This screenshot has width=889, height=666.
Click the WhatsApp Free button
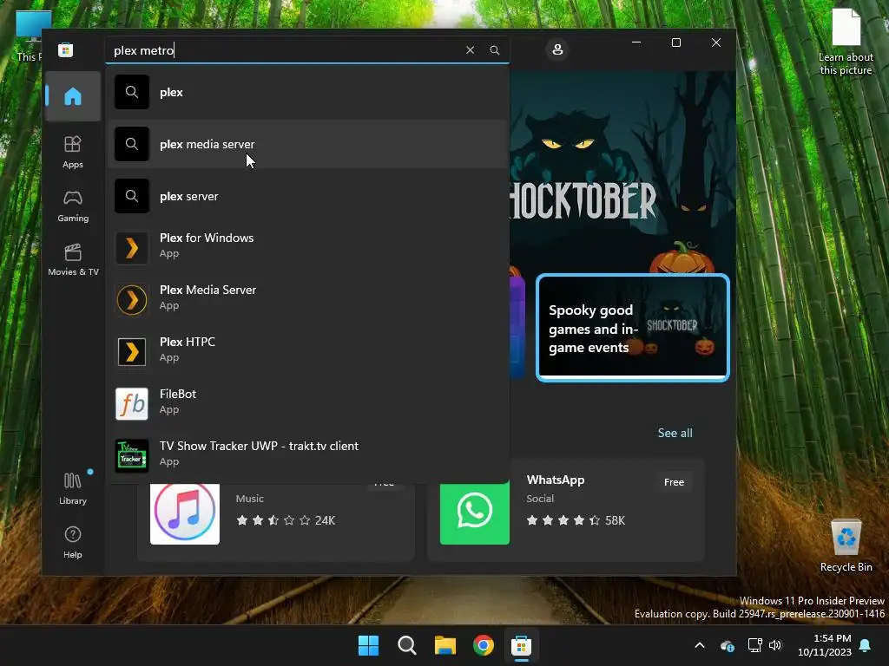point(674,482)
